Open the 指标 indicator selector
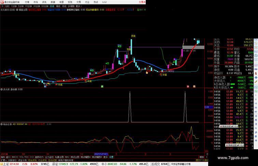Image resolution: width=258 pixels, height=166 pixels. tap(3, 157)
